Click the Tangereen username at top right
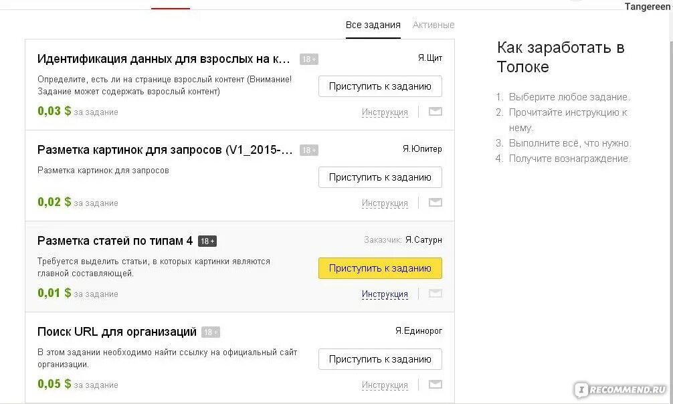Screen dimensions: 673x404 click(647, 7)
